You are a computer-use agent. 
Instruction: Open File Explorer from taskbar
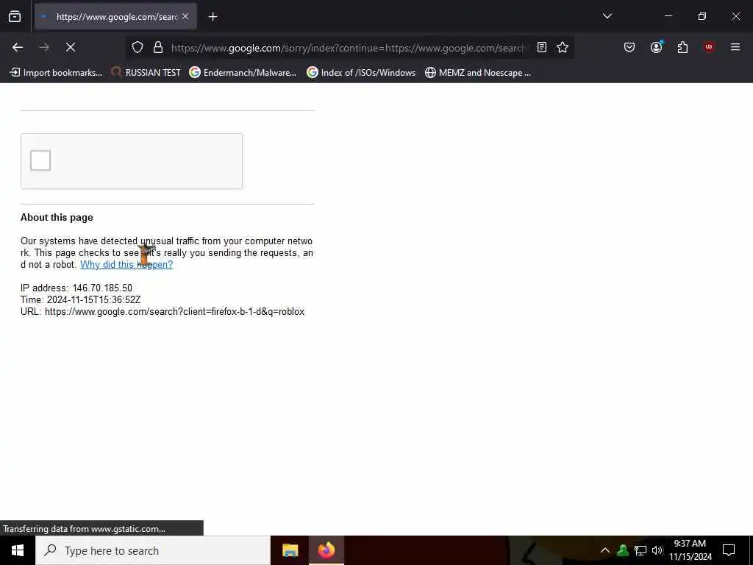coord(290,550)
